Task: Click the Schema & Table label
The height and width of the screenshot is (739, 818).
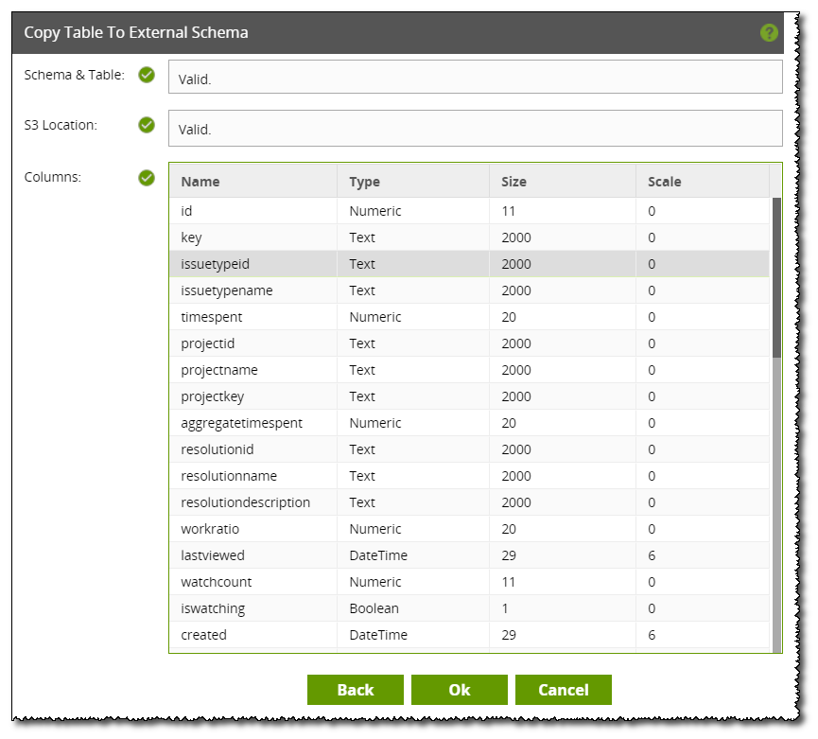Action: 75,75
